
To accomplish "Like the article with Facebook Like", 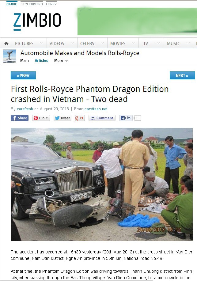I will tap(126, 118).
